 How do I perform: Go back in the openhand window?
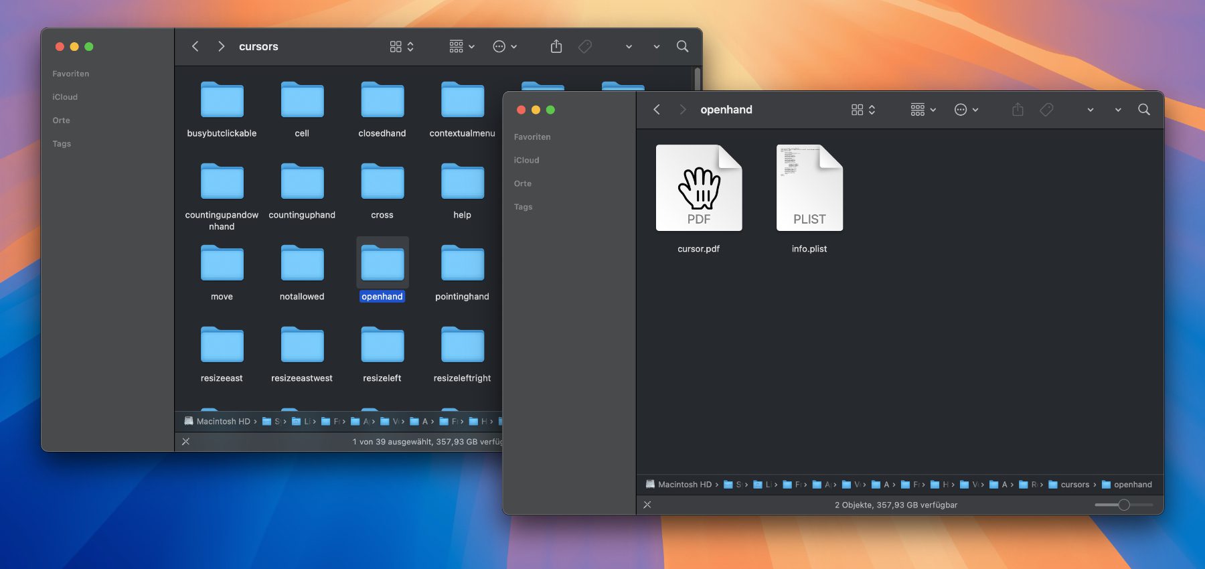pos(657,110)
